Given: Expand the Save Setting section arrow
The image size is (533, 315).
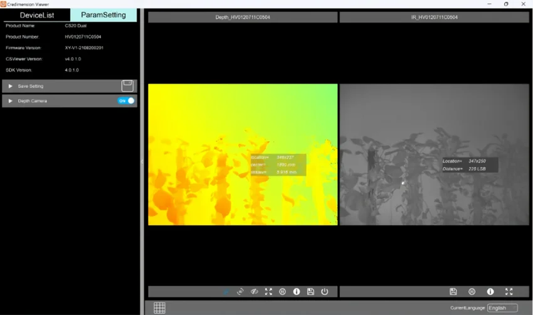Looking at the screenshot, I should pyautogui.click(x=11, y=86).
